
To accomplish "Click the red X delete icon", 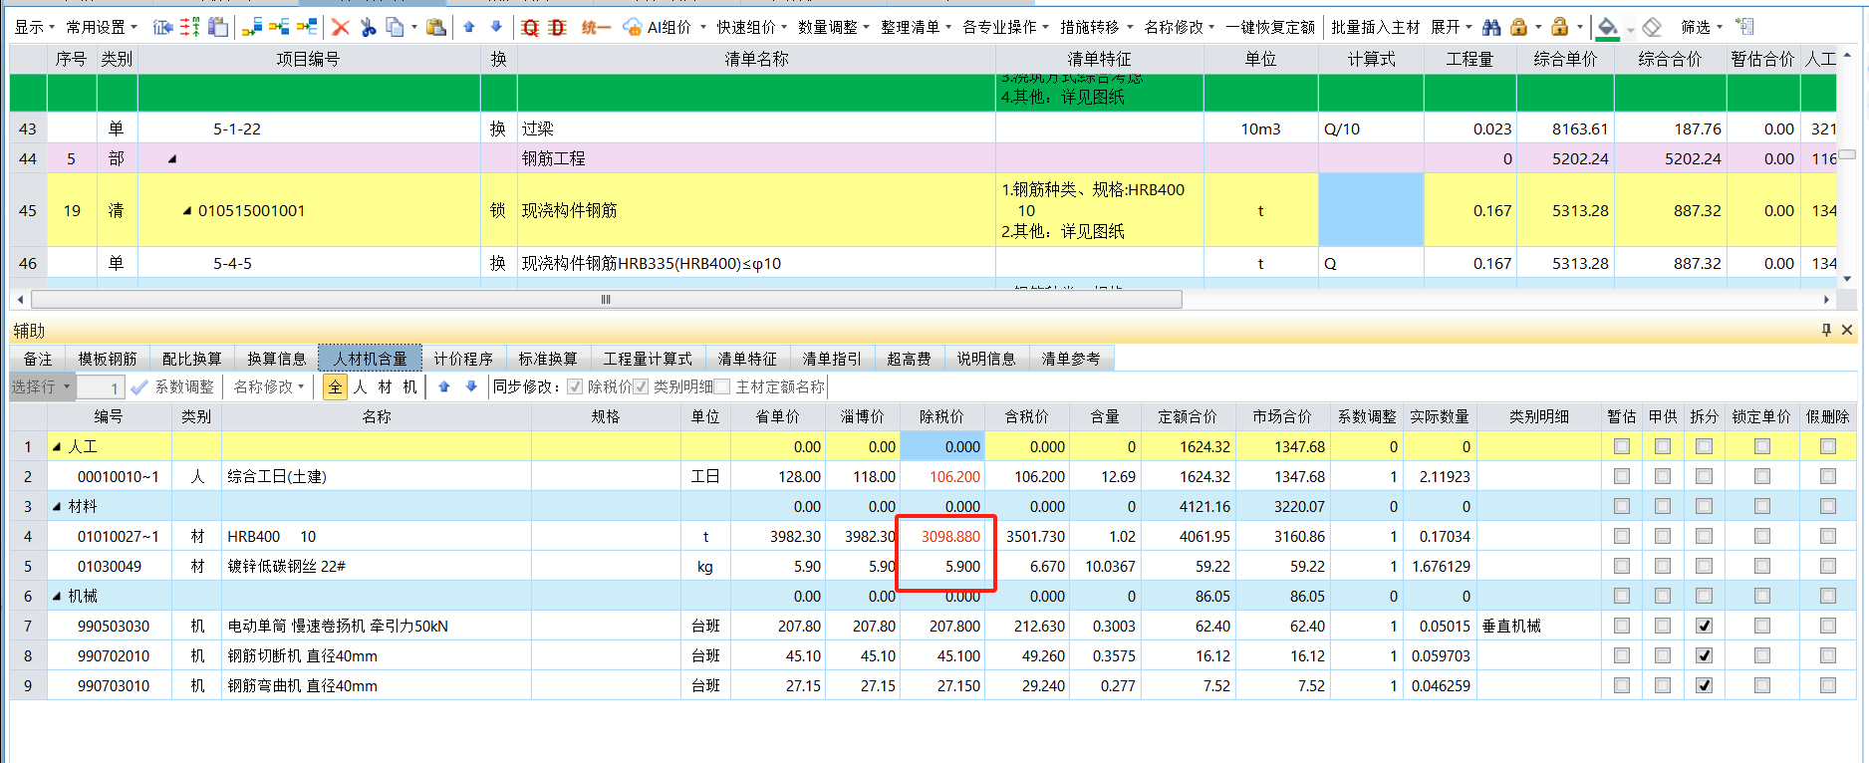I will (341, 27).
